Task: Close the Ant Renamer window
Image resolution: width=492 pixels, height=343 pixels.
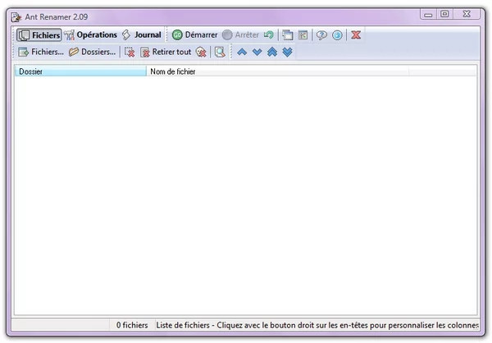Action: click(x=467, y=14)
